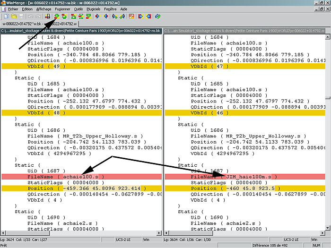Click right pane horizontal scrollbar left arrow
Viewport: 331px width, 248px height.
[166, 233]
